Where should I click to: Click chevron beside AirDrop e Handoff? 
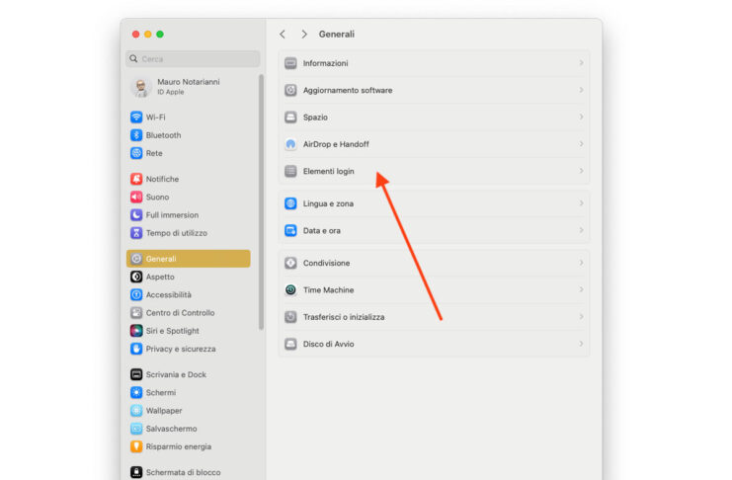tap(581, 144)
